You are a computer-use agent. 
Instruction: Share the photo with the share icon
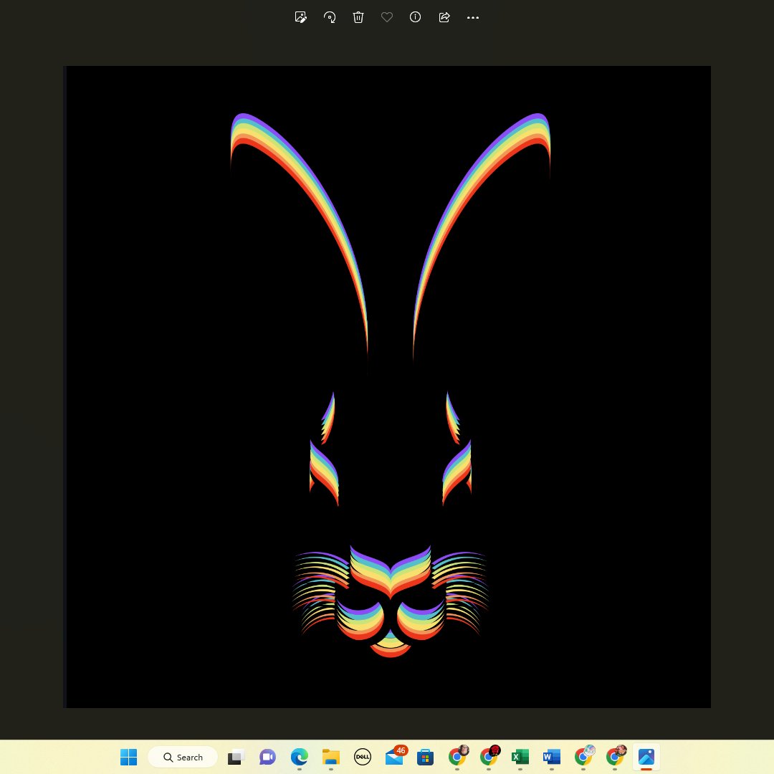coord(444,17)
